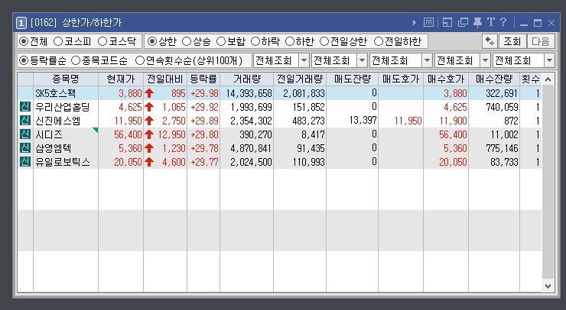
Task: Select the 전체 market radio button
Action: click(24, 41)
